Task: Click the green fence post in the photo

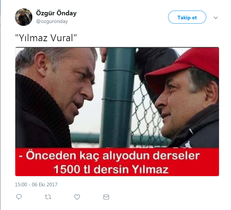Action: pyautogui.click(x=118, y=97)
